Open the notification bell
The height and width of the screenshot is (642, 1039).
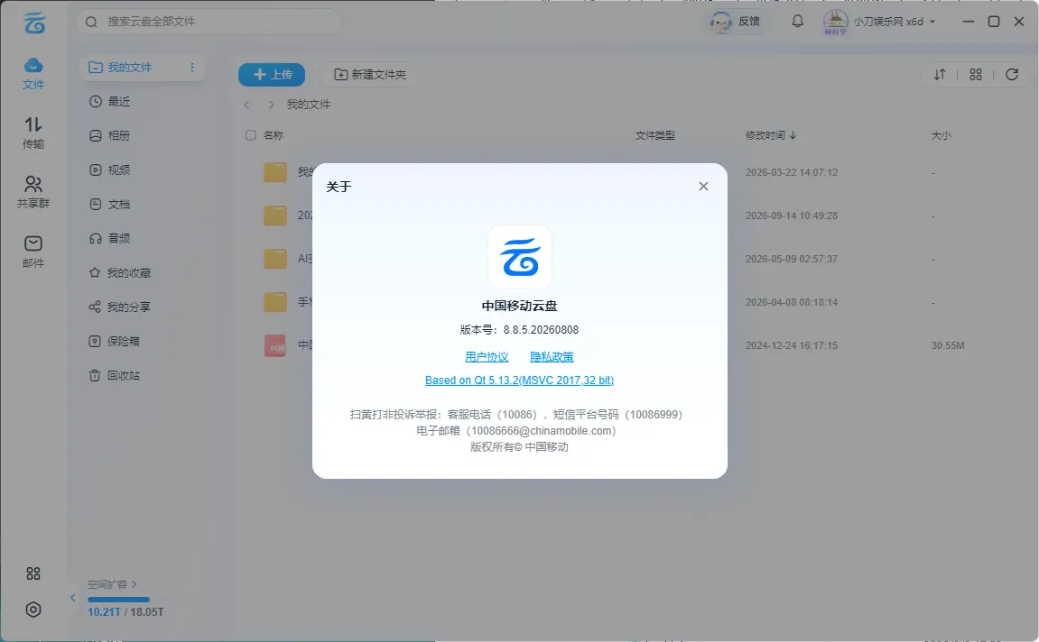coord(798,21)
